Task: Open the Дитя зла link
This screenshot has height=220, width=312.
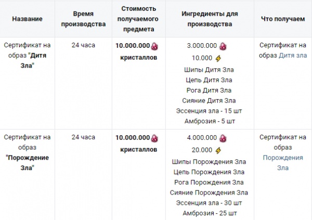Action: pyautogui.click(x=293, y=55)
